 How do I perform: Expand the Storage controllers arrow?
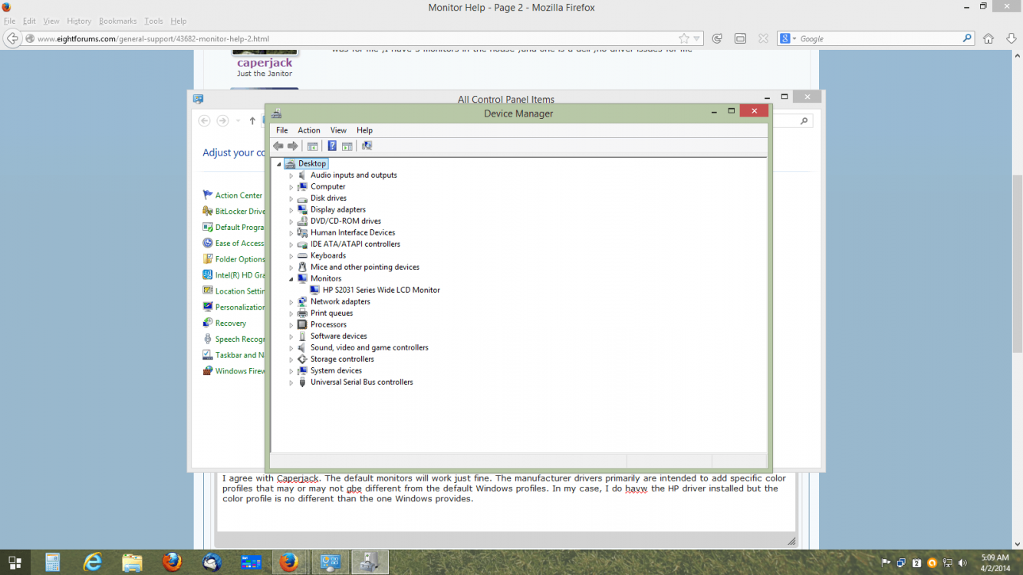(291, 360)
